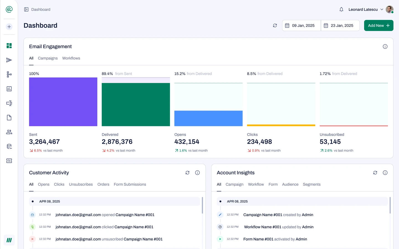399x249 pixels.
Task: Select Clicks tab in Customer Activity
Action: (59, 184)
